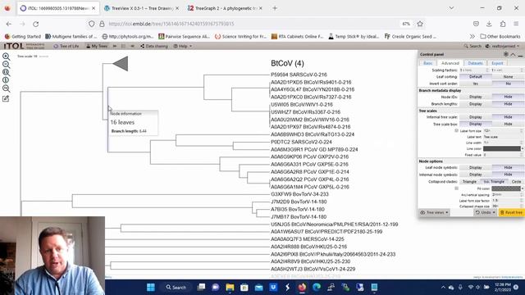Open Firefox application menu icon
This screenshot has width=525, height=295.
(x=516, y=24)
